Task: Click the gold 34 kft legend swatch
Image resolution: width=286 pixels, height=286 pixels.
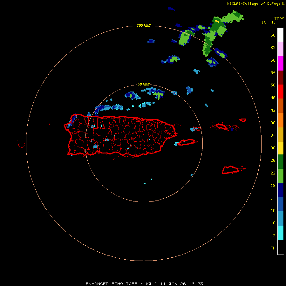Action: click(281, 134)
